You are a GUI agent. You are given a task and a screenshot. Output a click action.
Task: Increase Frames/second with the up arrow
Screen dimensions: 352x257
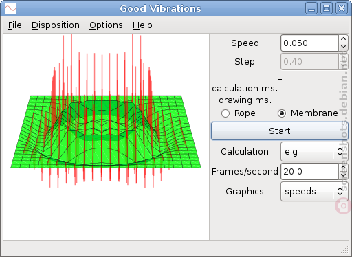pos(343,168)
